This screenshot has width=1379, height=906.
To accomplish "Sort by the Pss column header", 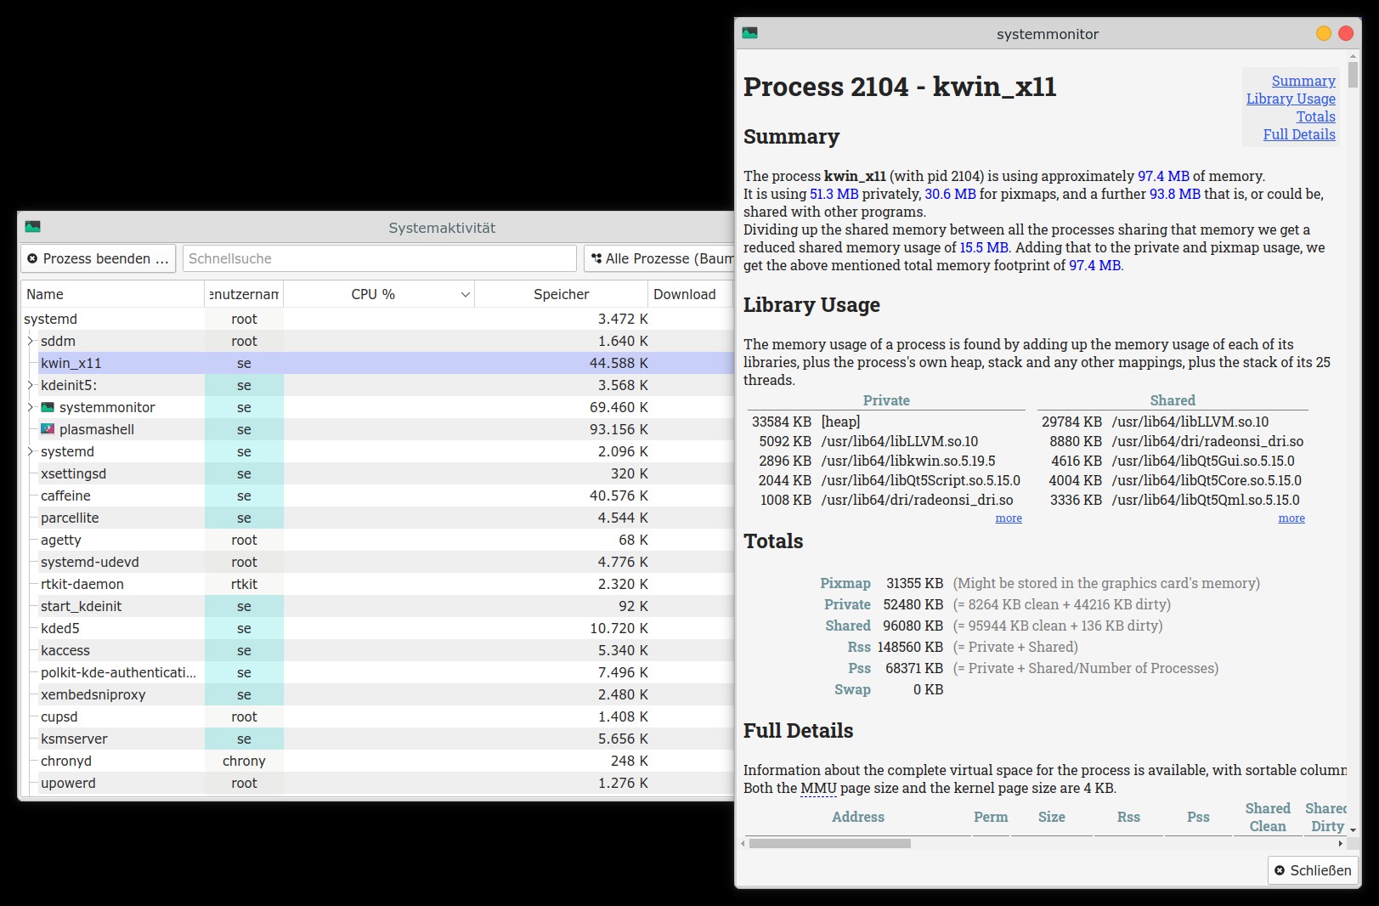I will pos(1198,817).
